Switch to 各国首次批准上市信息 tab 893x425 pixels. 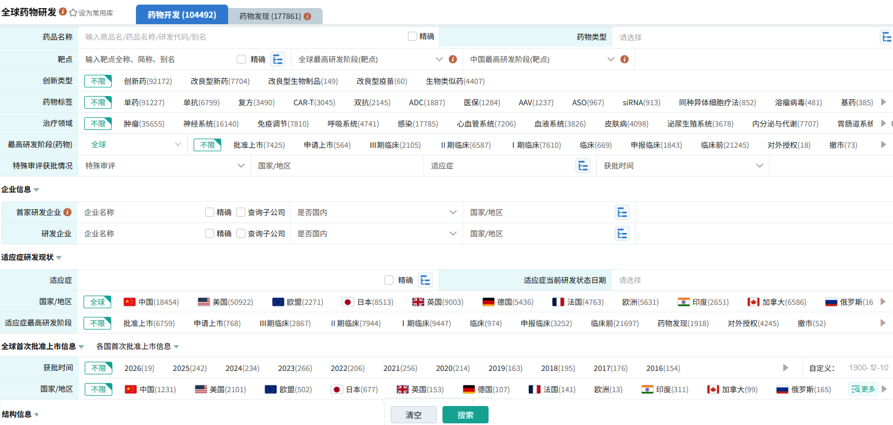(137, 346)
